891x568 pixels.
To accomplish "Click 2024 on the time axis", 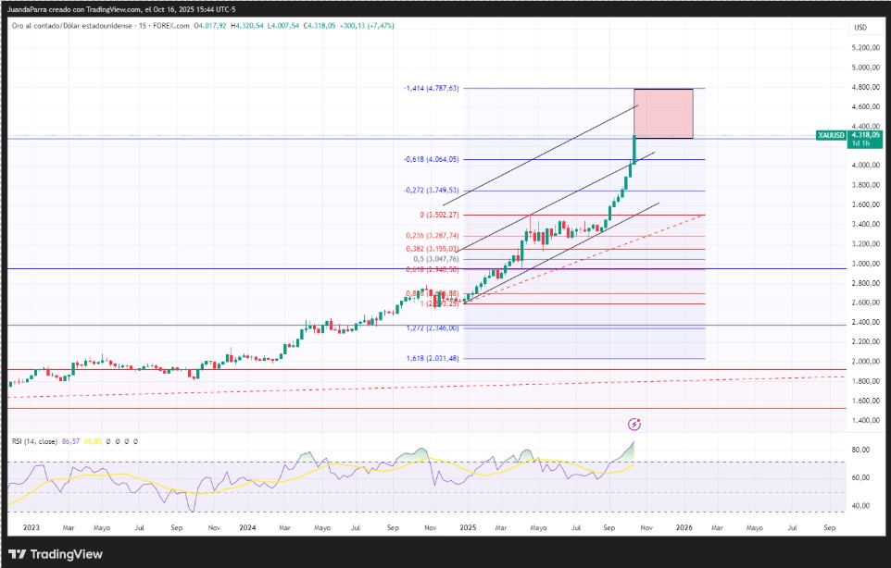I will (x=247, y=527).
